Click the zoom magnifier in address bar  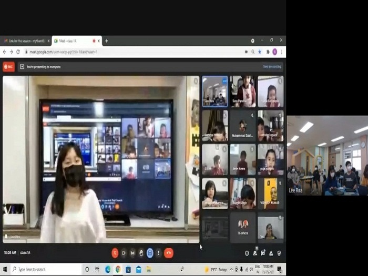pos(253,52)
